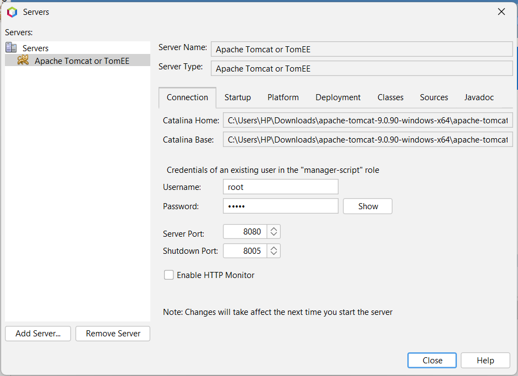Click the Add Server button
518x376 pixels.
point(38,333)
